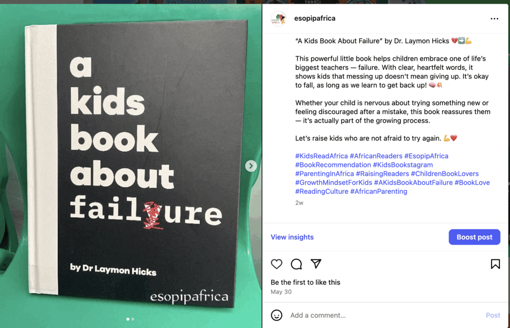
Task: Go to next photo with arrow
Action: pyautogui.click(x=251, y=166)
